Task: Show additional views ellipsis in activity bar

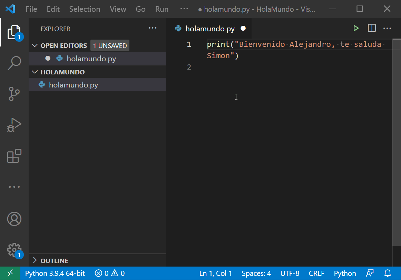Action: coord(14,187)
